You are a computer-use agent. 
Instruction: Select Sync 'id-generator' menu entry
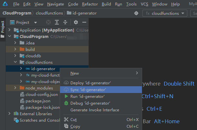click(x=88, y=90)
